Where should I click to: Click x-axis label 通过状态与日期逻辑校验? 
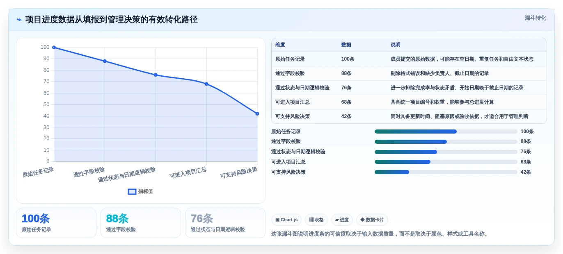pyautogui.click(x=127, y=175)
